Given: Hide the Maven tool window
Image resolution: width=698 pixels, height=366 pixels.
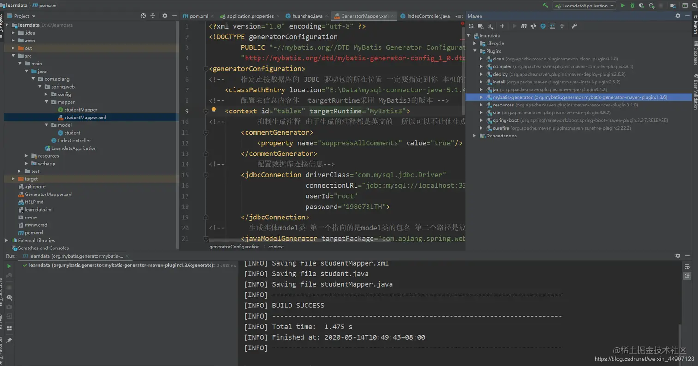Looking at the screenshot, I should point(687,16).
